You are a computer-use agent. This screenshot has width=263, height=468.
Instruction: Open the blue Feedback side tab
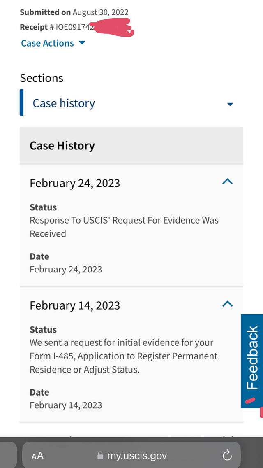[x=252, y=361]
